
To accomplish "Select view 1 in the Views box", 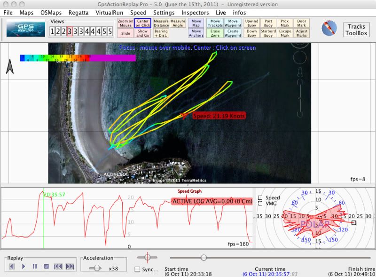I will (x=52, y=32).
